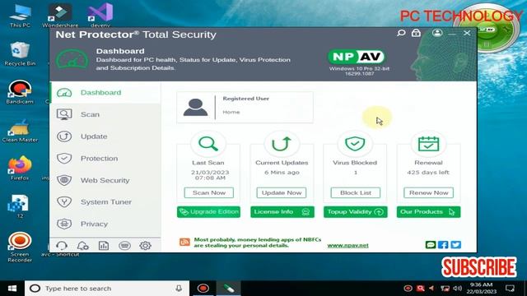
Task: Select System Tuner in sidebar
Action: point(105,202)
